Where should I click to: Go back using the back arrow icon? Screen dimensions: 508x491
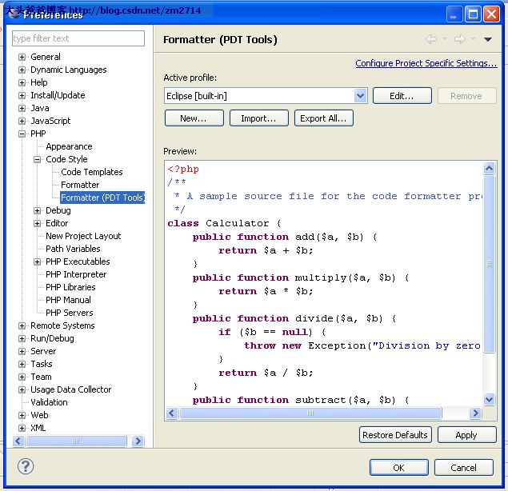click(x=431, y=39)
